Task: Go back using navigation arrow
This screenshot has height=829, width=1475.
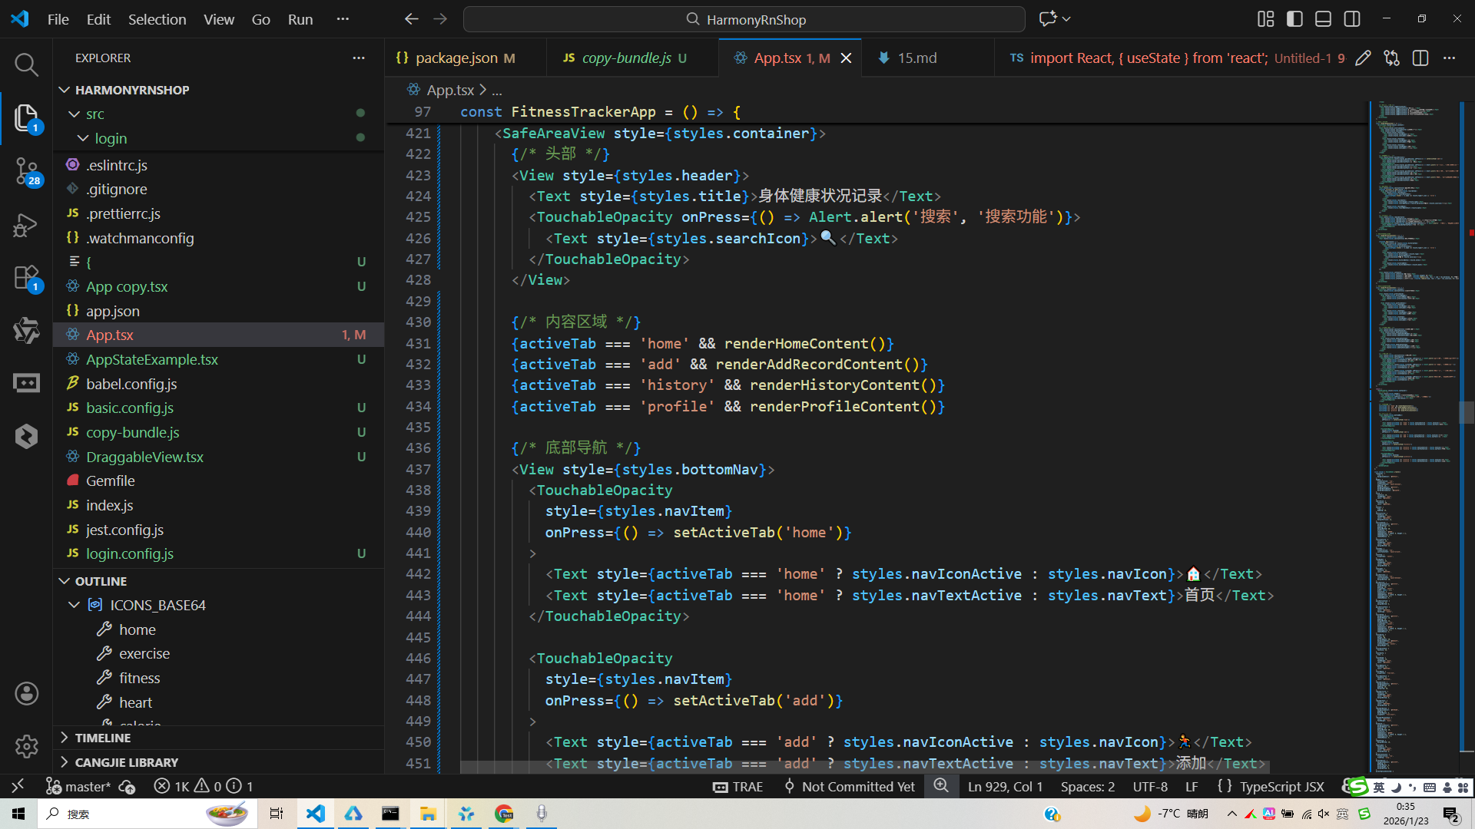Action: pos(412,19)
